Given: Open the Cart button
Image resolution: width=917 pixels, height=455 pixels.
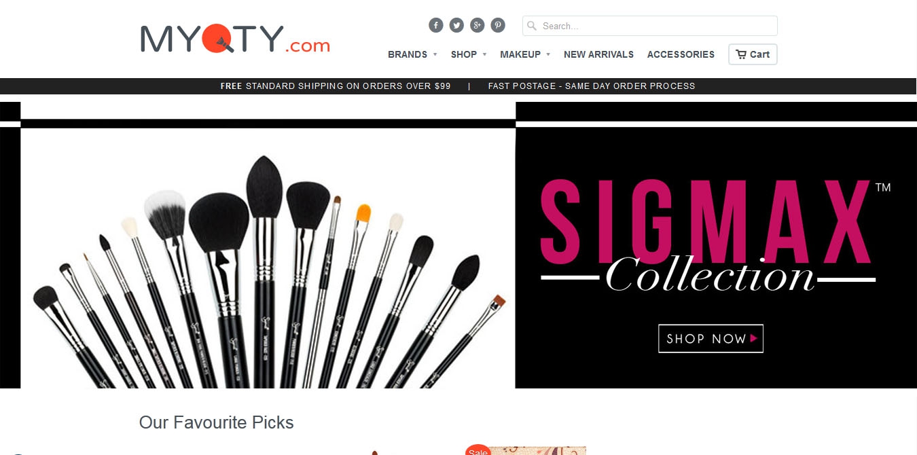Looking at the screenshot, I should click(753, 54).
